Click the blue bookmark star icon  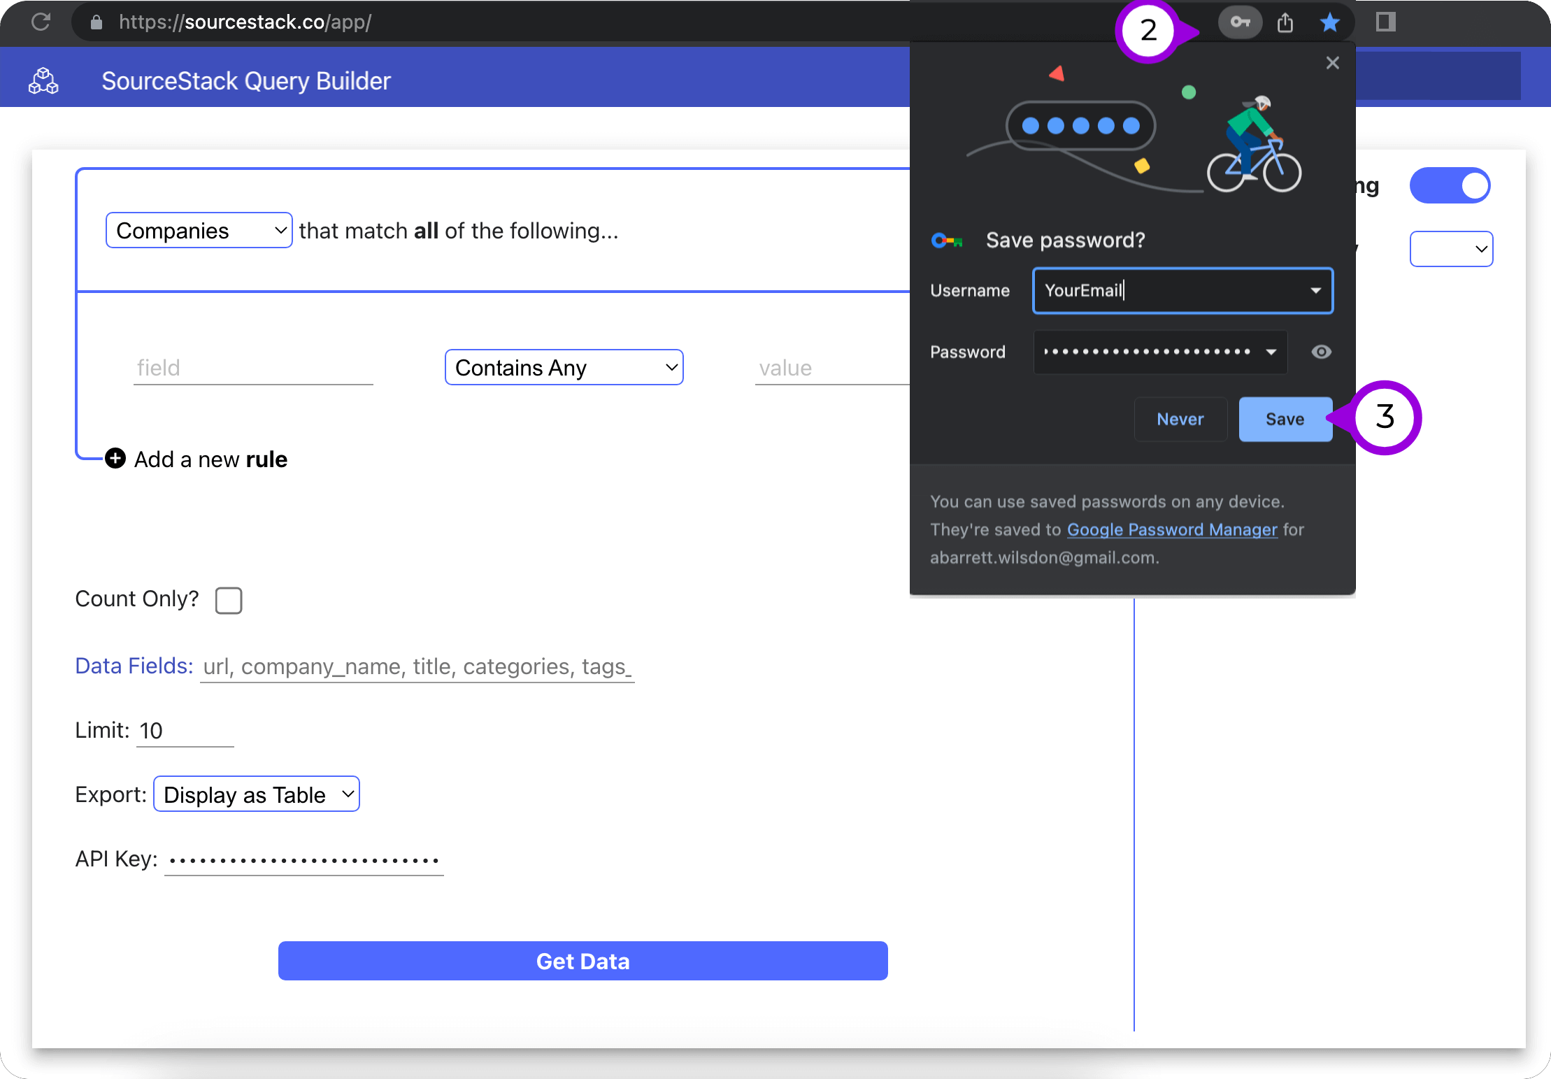(1329, 22)
